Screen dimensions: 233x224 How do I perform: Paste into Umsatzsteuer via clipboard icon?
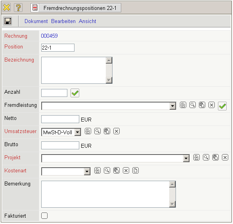107,131
